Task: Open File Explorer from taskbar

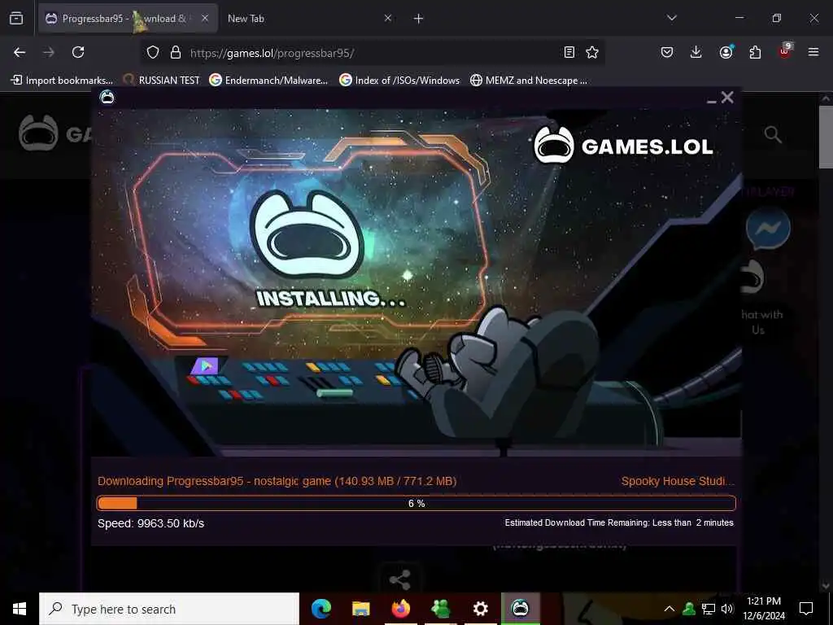Action: tap(360, 609)
